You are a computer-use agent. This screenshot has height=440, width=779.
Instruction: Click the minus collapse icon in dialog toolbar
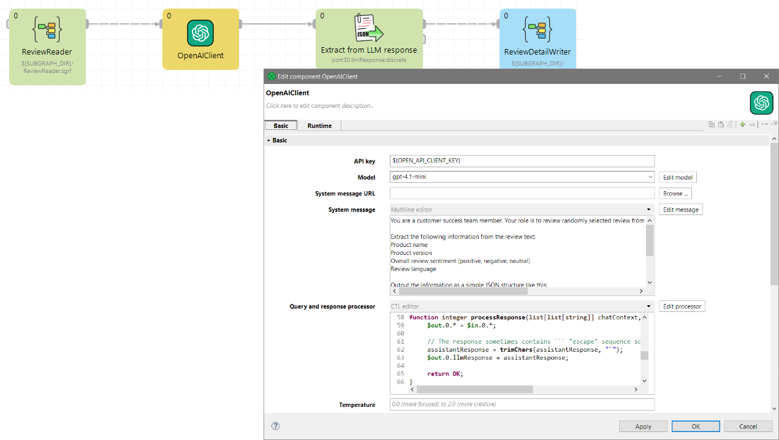pos(752,124)
